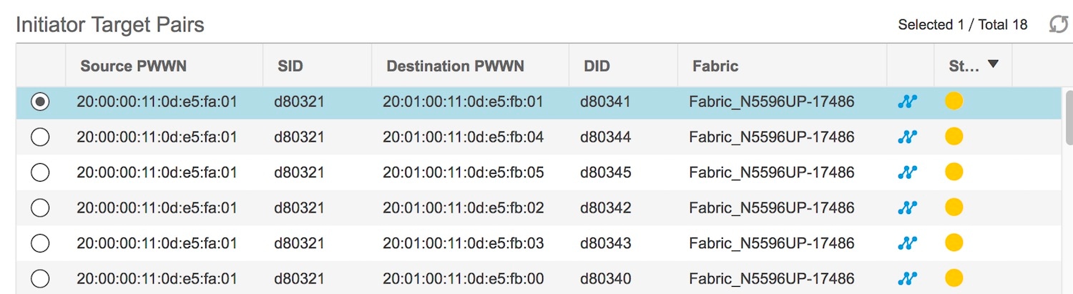1073x294 pixels.
Task: Sort by Destination PWWN column header
Action: pos(455,67)
